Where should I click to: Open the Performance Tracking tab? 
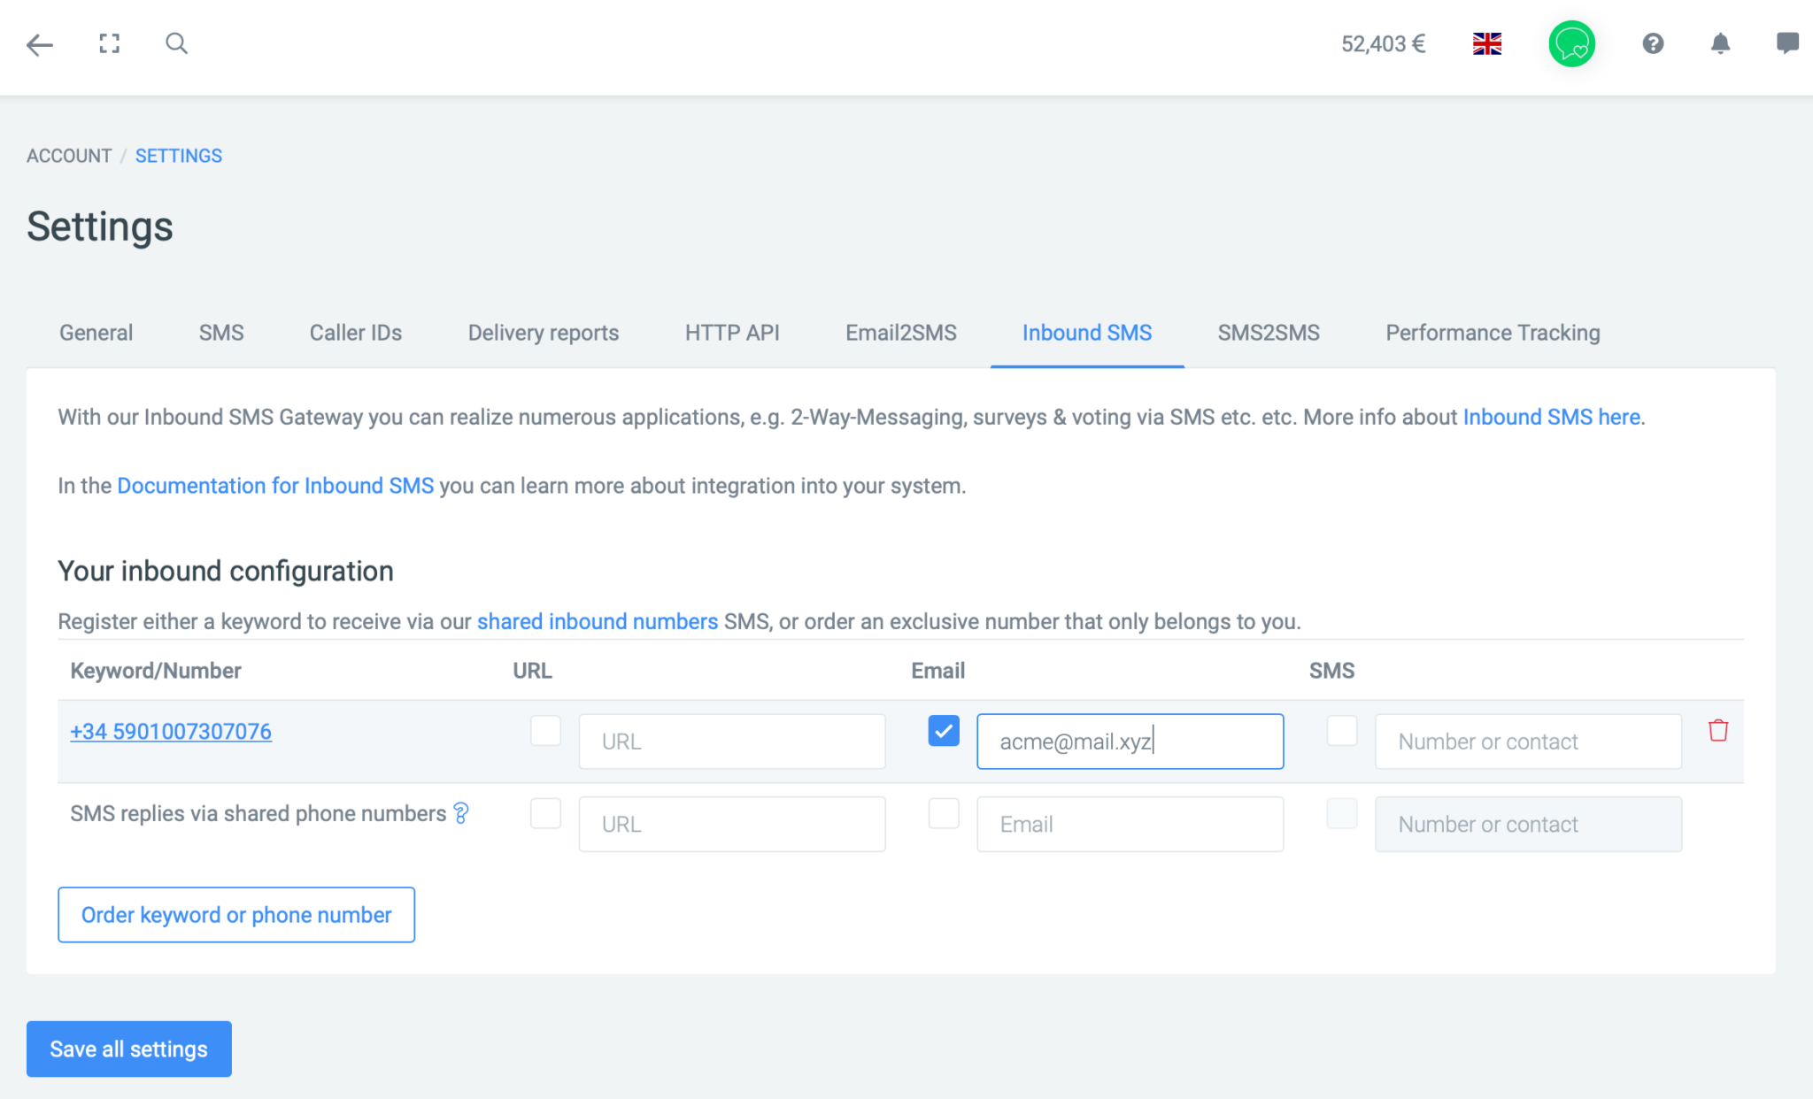click(x=1492, y=333)
